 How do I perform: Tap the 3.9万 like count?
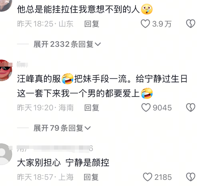[x=162, y=24]
